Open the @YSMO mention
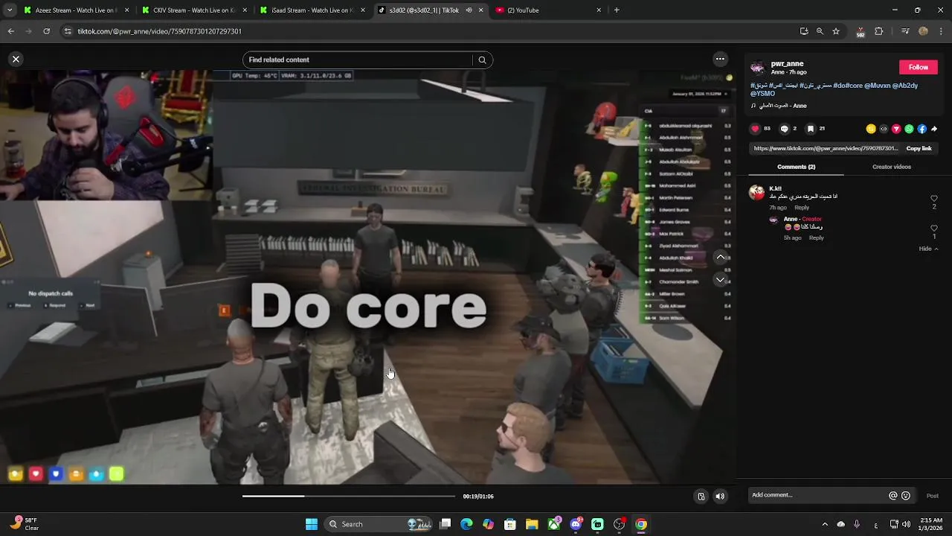Viewport: 952px width, 536px height. pyautogui.click(x=762, y=94)
